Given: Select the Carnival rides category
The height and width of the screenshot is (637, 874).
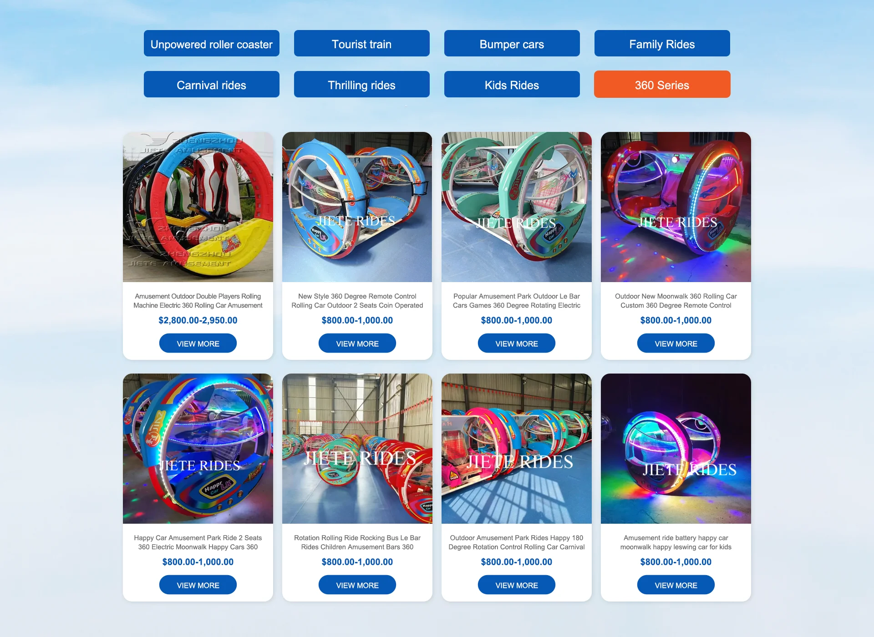Looking at the screenshot, I should pos(211,85).
